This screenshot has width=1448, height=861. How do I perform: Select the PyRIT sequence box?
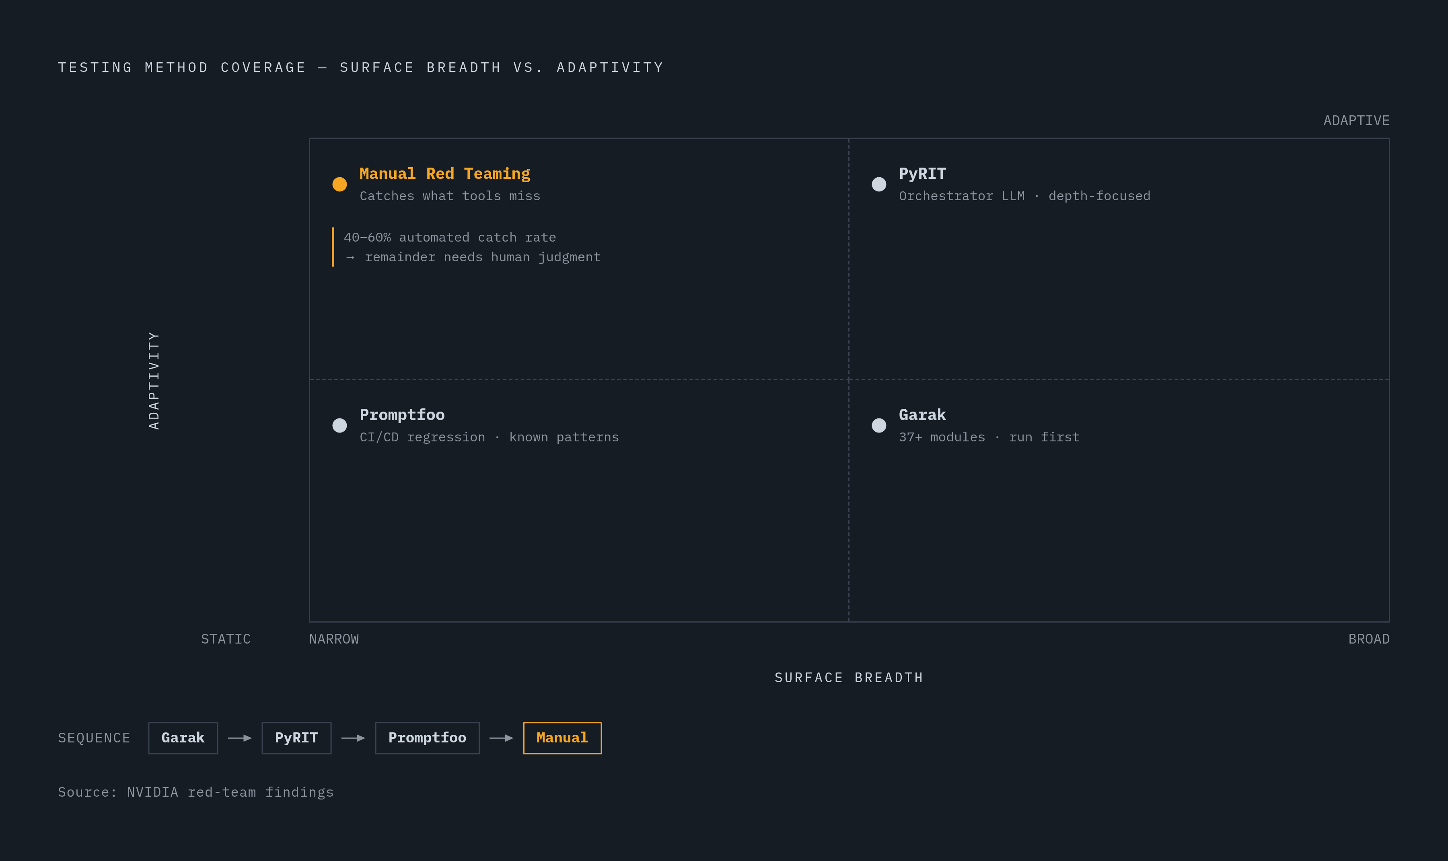point(297,738)
